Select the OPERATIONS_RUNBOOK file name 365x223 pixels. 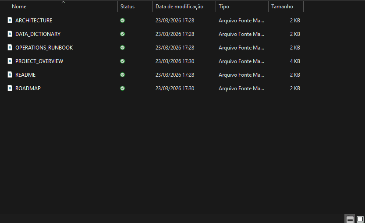tap(44, 48)
